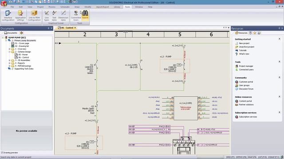284x159 pixels.
Task: Toggle SNAP (F9) in status bar
Action: point(252,157)
